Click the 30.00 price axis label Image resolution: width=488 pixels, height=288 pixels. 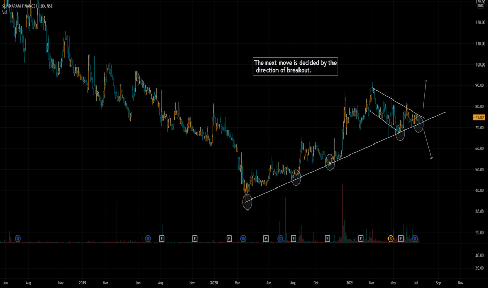click(481, 212)
